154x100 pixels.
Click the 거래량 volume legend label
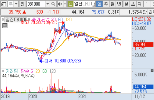(12, 71)
